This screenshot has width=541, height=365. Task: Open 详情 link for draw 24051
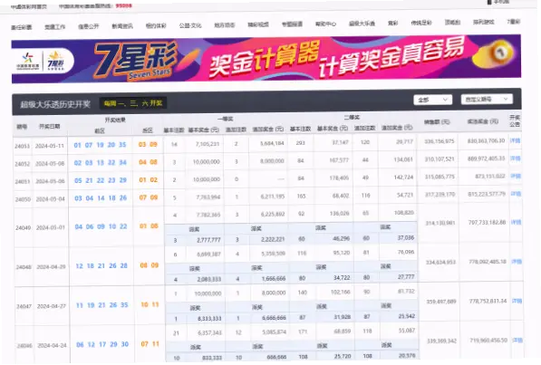coord(516,177)
